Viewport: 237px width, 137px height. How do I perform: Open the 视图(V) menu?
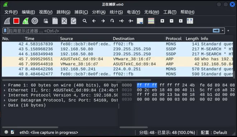[46, 12]
